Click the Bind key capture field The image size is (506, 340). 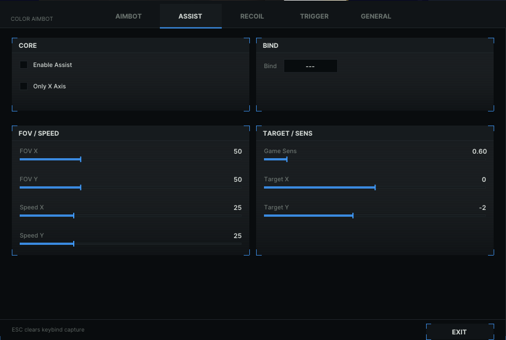[x=311, y=66]
